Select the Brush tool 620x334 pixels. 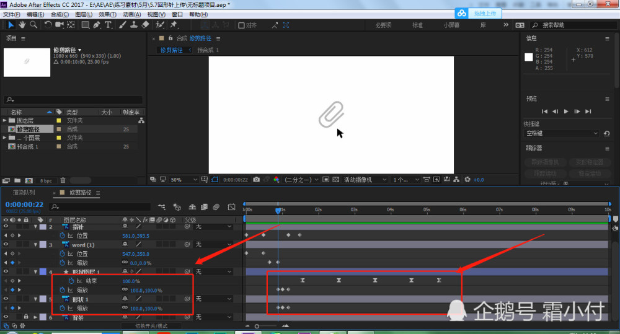click(123, 25)
